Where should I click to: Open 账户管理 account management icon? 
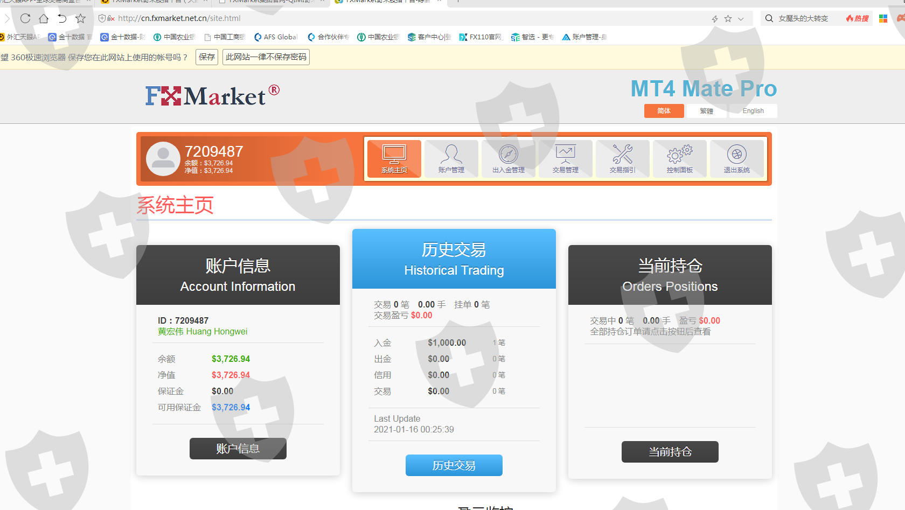(x=451, y=159)
